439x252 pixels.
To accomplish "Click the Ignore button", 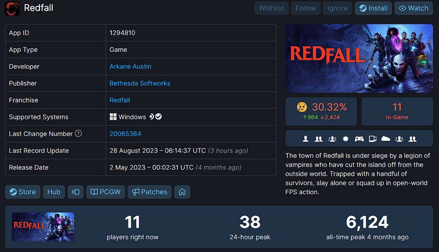I will [x=337, y=8].
